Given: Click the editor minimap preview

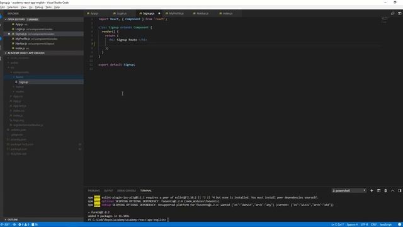Looking at the screenshot, I should coord(384,20).
